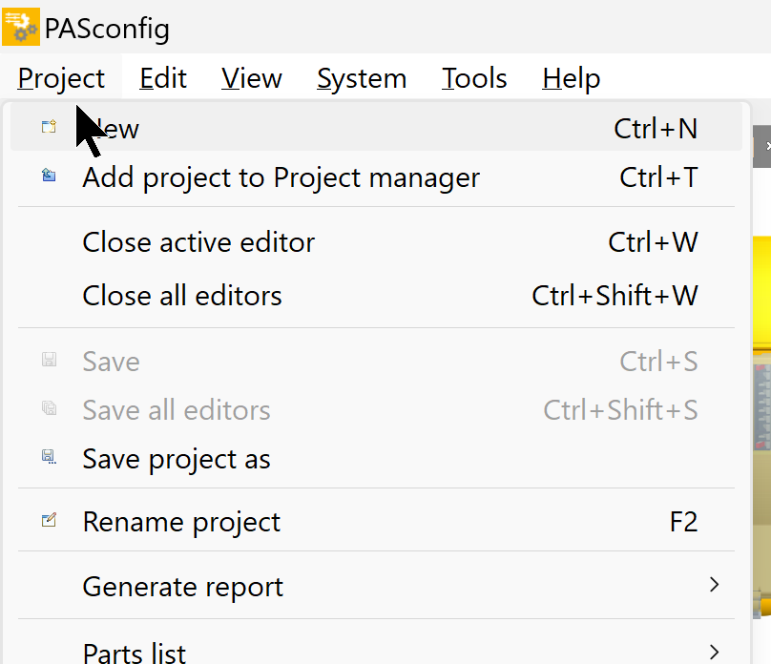Click the New project icon

click(49, 127)
